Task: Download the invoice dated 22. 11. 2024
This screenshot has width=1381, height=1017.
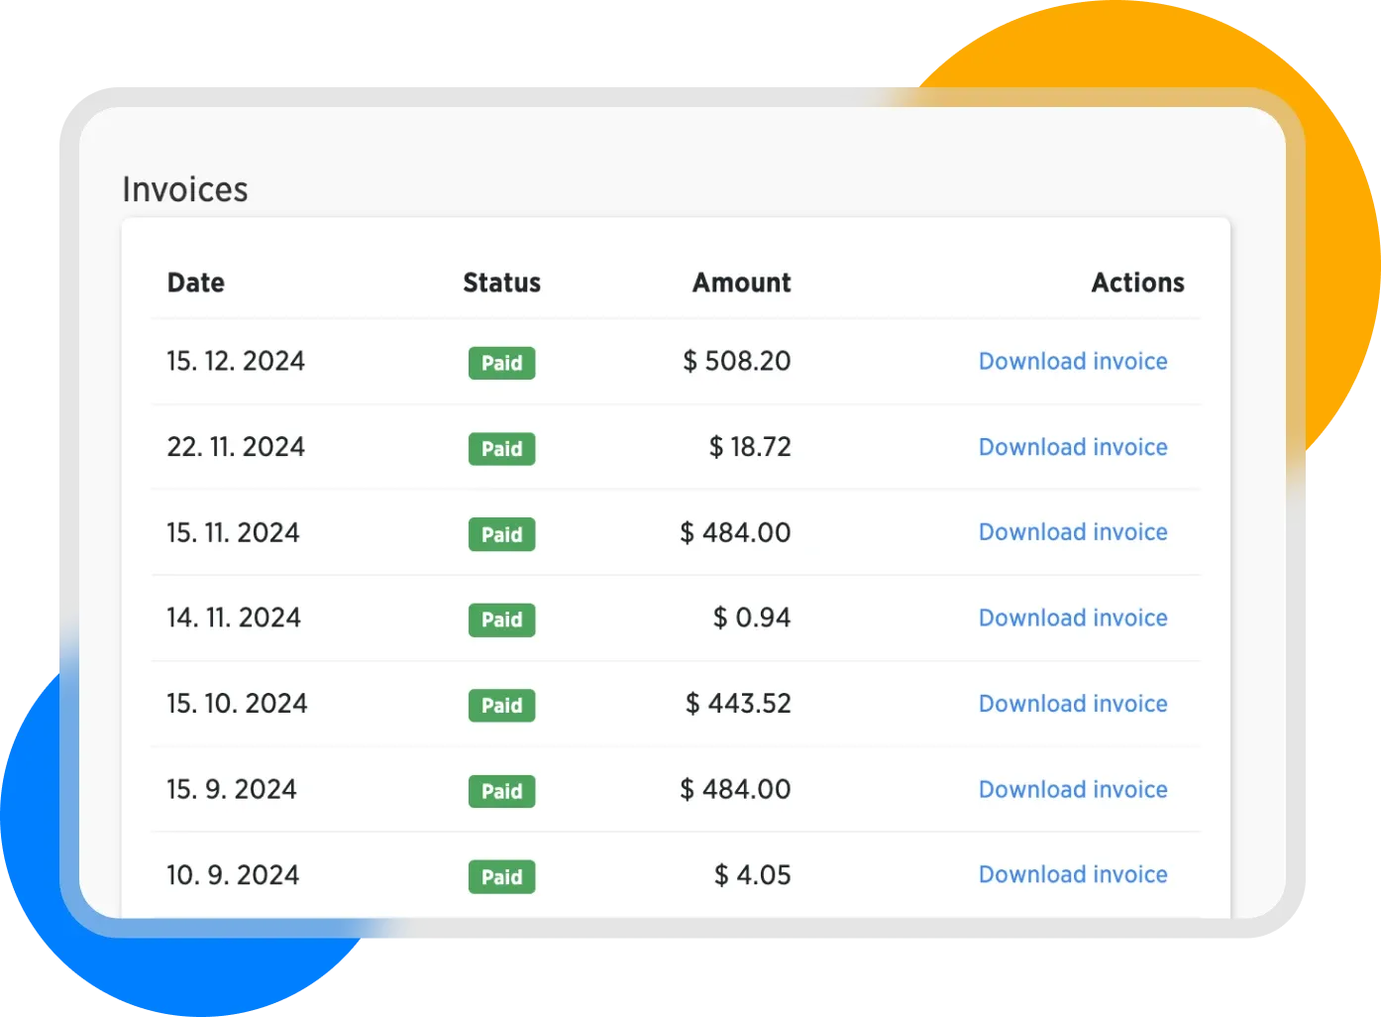Action: [x=1072, y=447]
